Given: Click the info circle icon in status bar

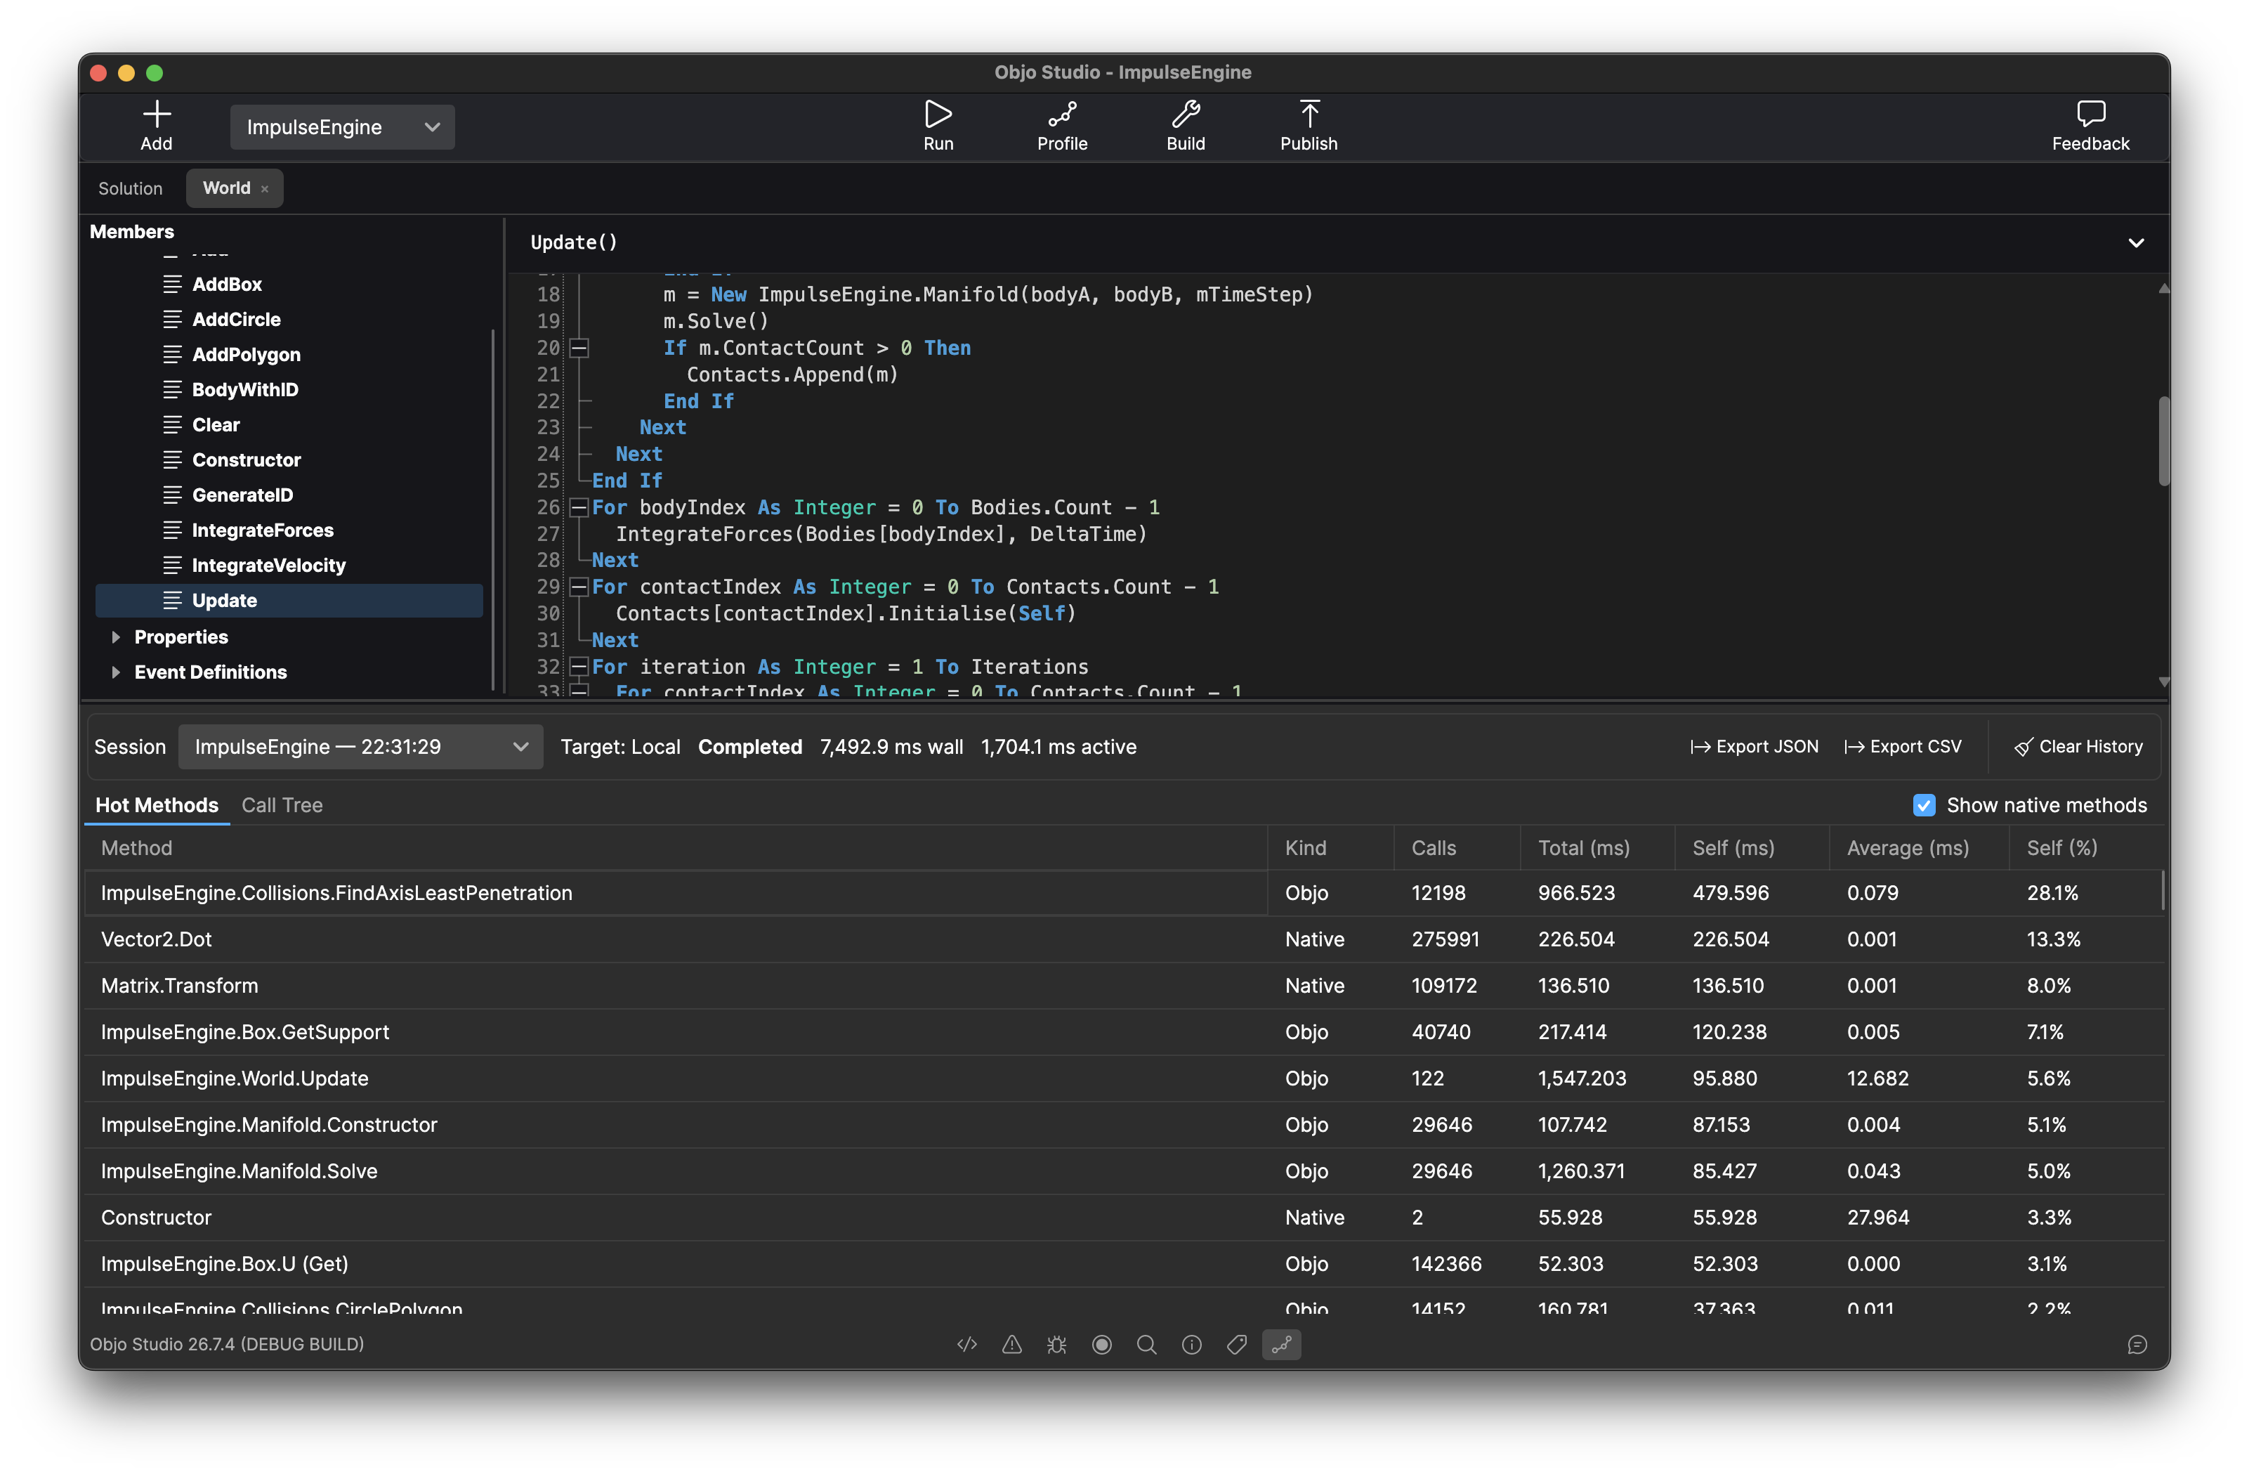Looking at the screenshot, I should point(1192,1345).
